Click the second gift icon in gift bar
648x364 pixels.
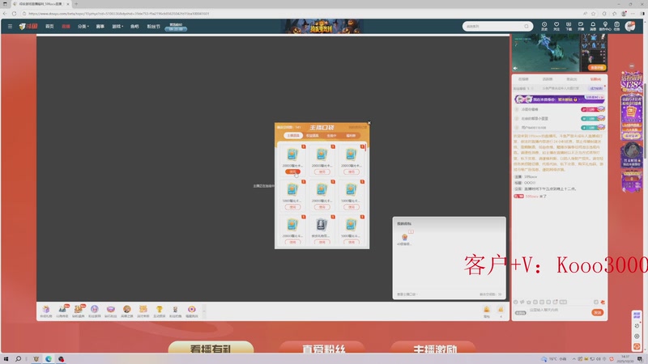point(62,311)
